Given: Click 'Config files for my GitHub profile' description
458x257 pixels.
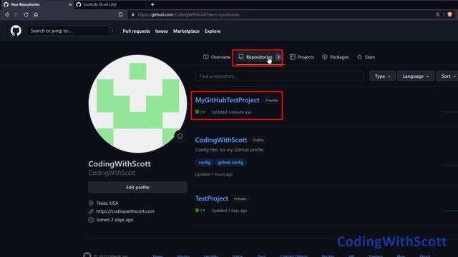Looking at the screenshot, I should click(230, 150).
